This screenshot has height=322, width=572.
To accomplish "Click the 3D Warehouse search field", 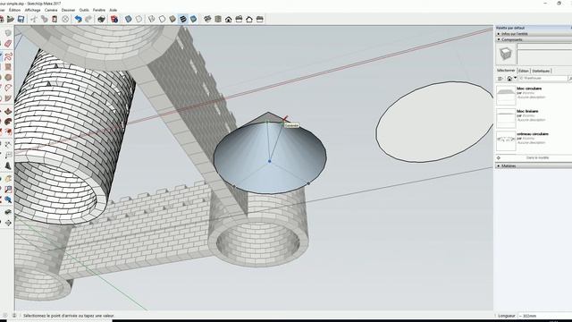I will tap(543, 78).
